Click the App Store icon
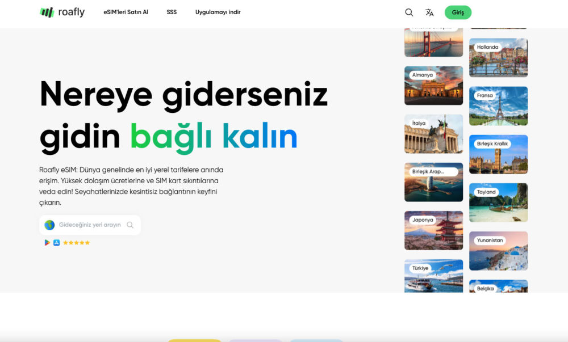 (x=56, y=243)
